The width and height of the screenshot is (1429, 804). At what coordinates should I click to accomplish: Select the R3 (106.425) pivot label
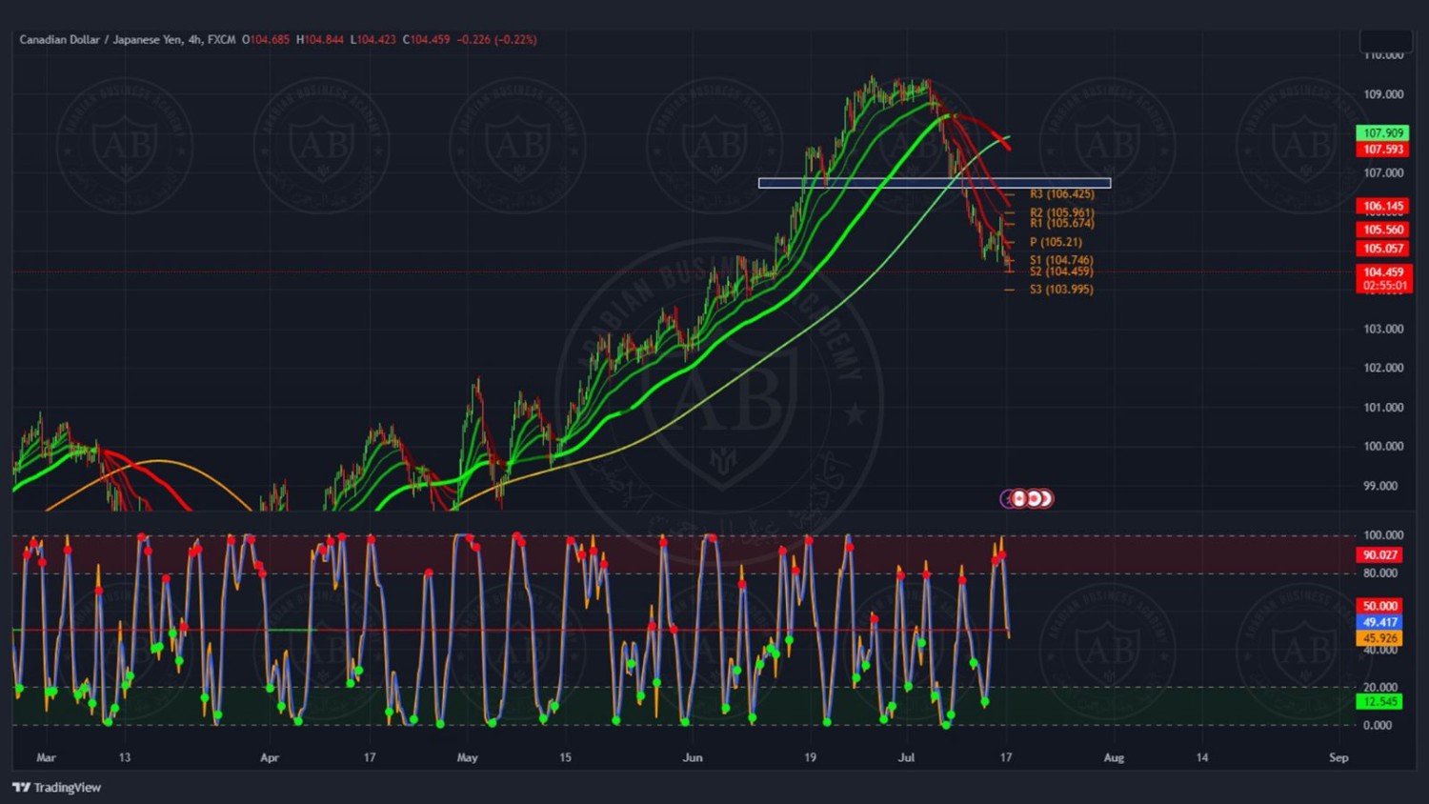click(1061, 194)
